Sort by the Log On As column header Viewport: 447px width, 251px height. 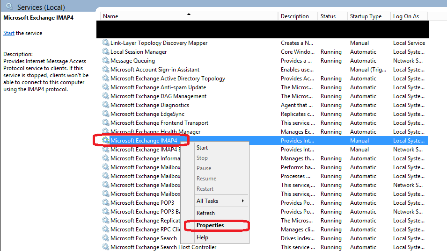click(x=409, y=16)
